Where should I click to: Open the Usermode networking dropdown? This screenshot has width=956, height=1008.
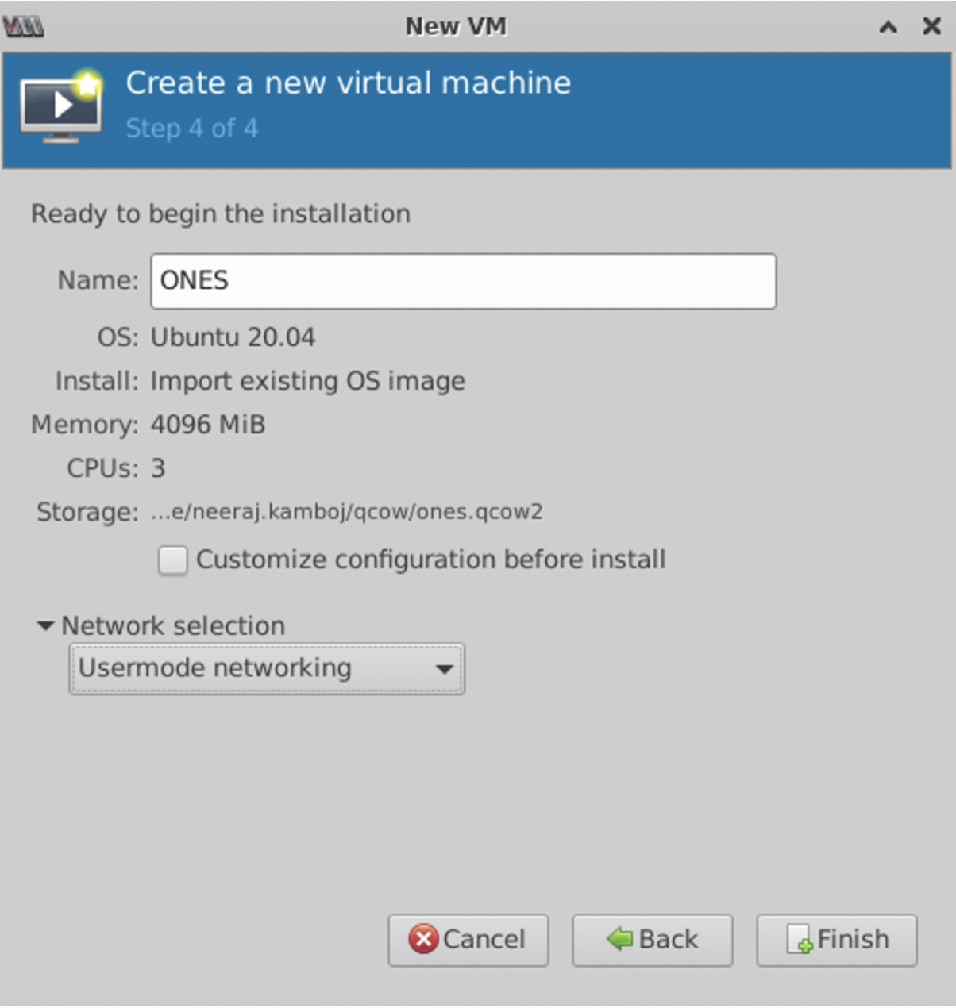267,668
